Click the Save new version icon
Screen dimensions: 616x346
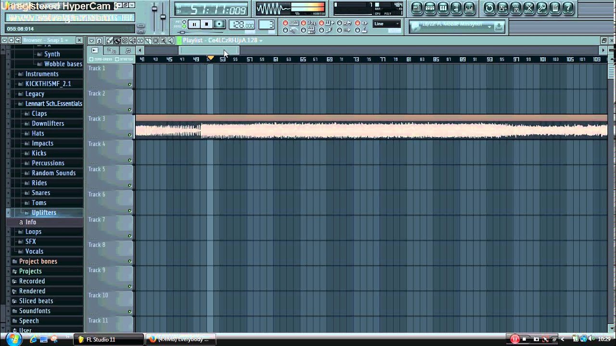tap(502, 8)
